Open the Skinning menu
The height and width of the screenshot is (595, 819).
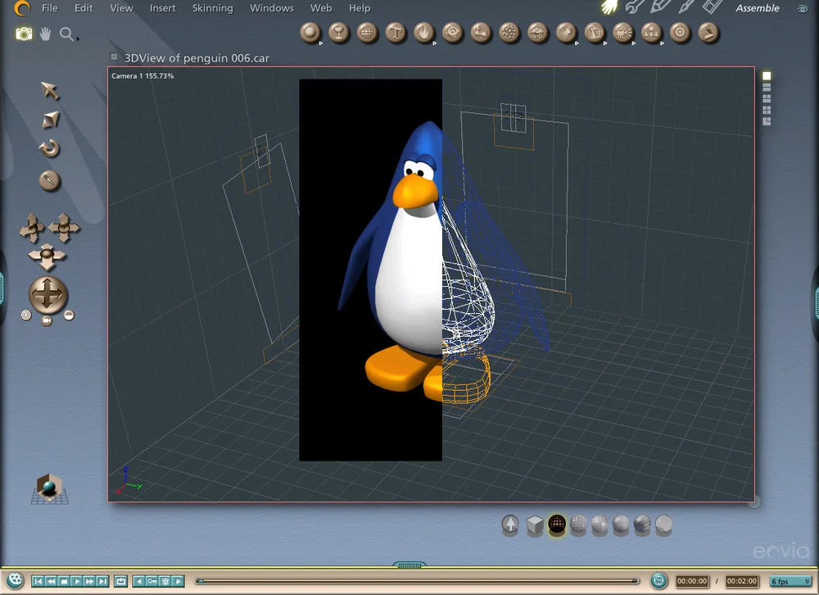point(212,8)
